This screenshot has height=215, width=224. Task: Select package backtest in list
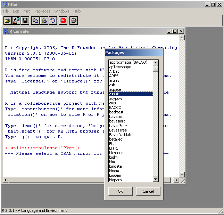point(131,112)
